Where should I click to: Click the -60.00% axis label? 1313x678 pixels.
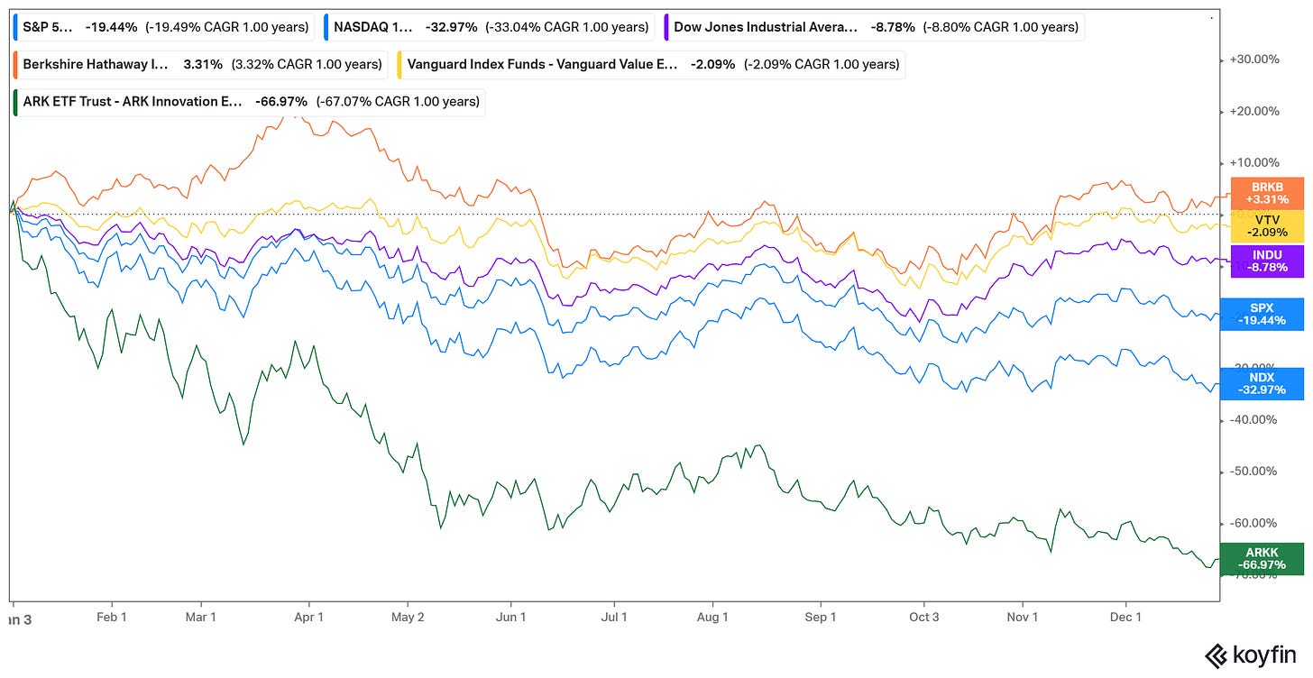(1254, 523)
